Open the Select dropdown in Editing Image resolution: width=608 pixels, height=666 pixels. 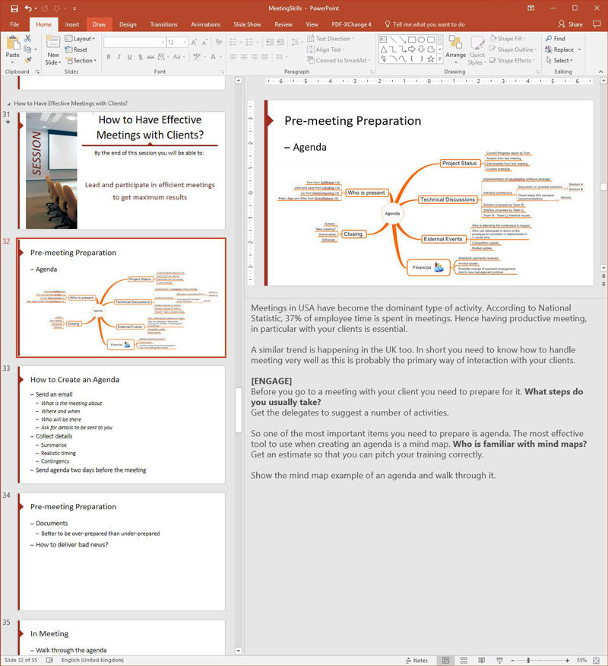pos(559,61)
